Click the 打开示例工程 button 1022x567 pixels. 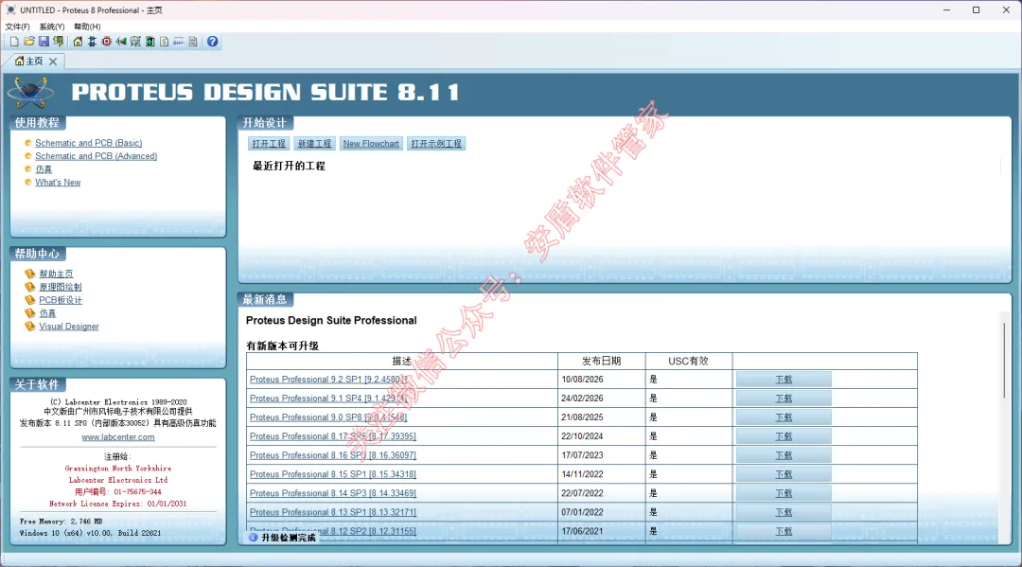[x=436, y=144]
